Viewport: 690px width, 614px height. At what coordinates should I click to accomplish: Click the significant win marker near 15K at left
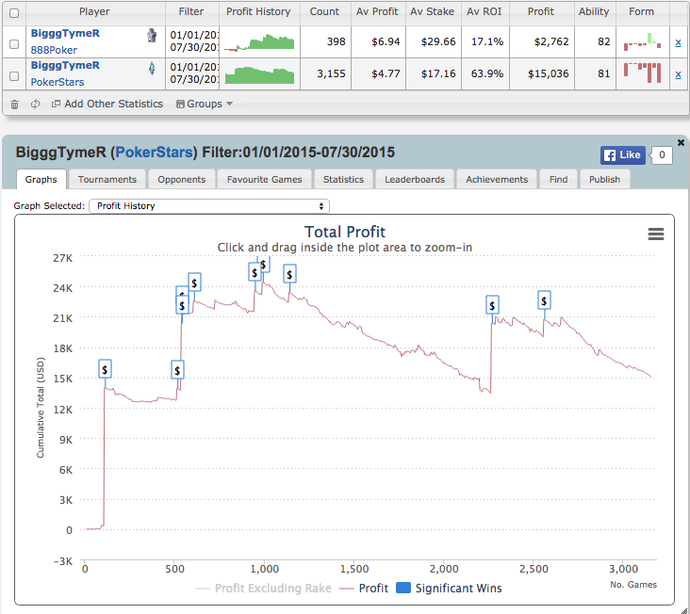pyautogui.click(x=105, y=369)
